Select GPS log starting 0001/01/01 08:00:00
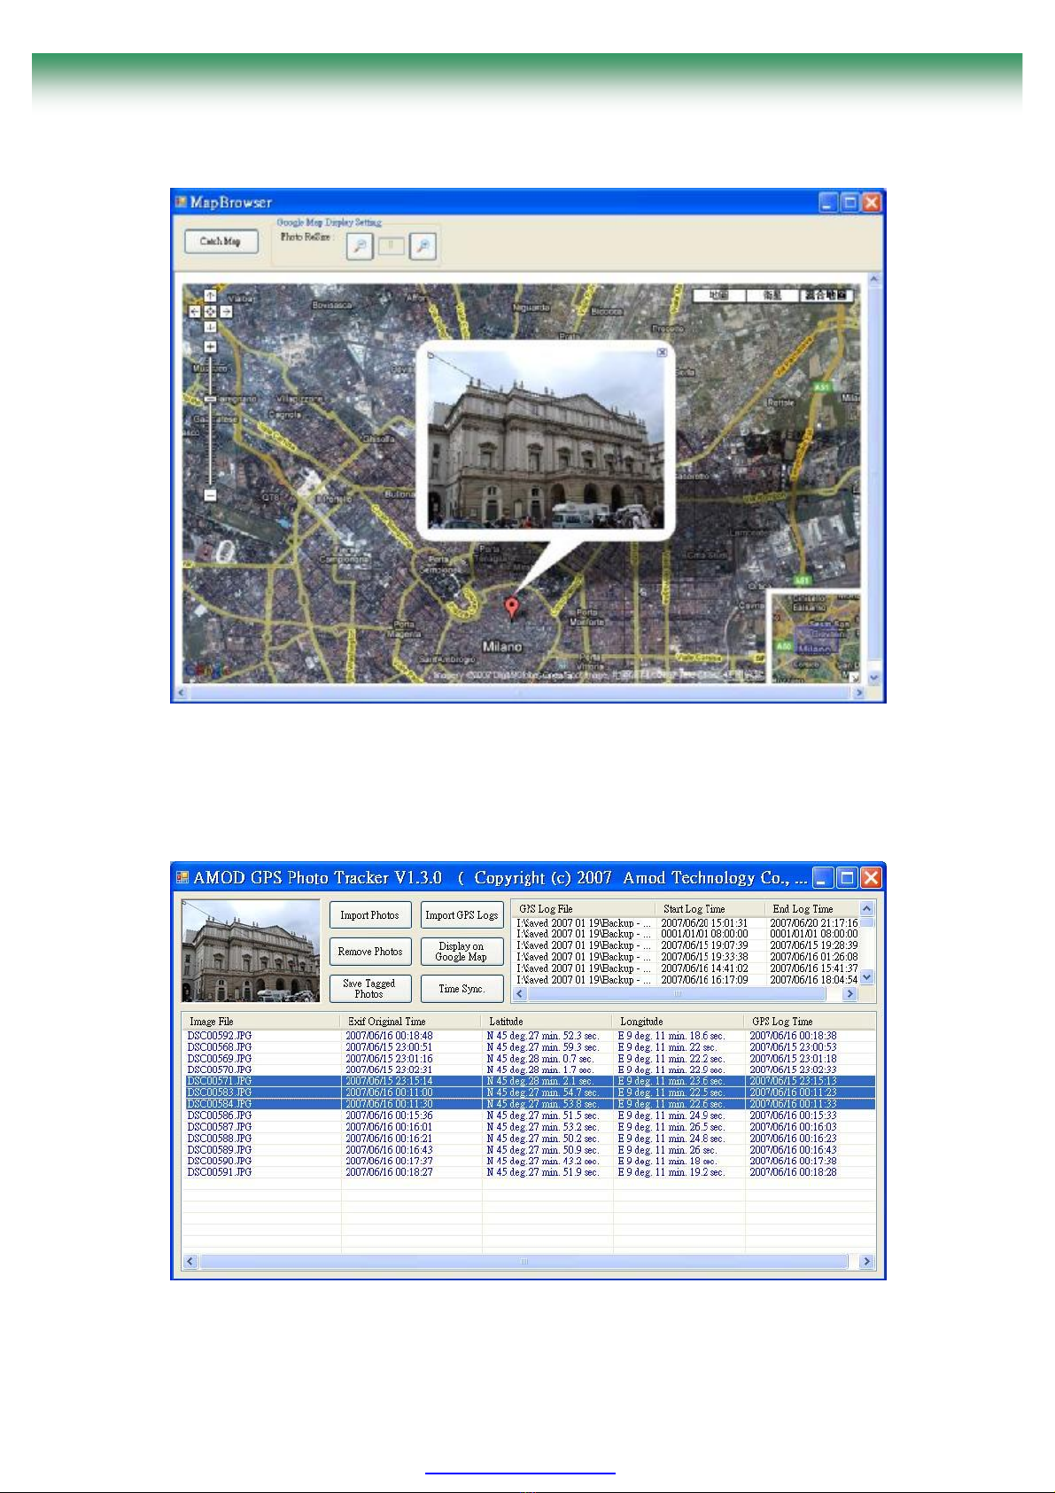 click(687, 934)
